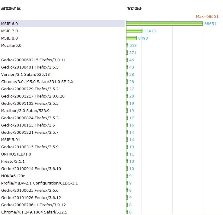Image resolution: width=223 pixels, height=215 pixels.
Task: Select the MSIE 6.0 browser row
Action: 62,24
